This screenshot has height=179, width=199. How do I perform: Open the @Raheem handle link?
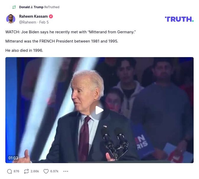click(x=28, y=22)
